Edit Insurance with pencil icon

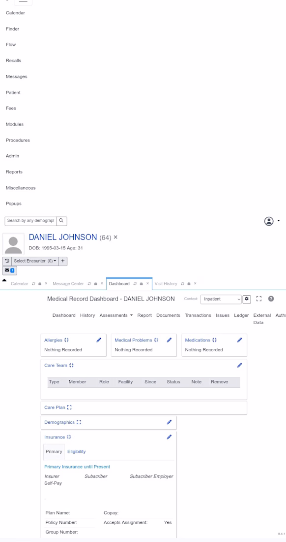[169, 437]
